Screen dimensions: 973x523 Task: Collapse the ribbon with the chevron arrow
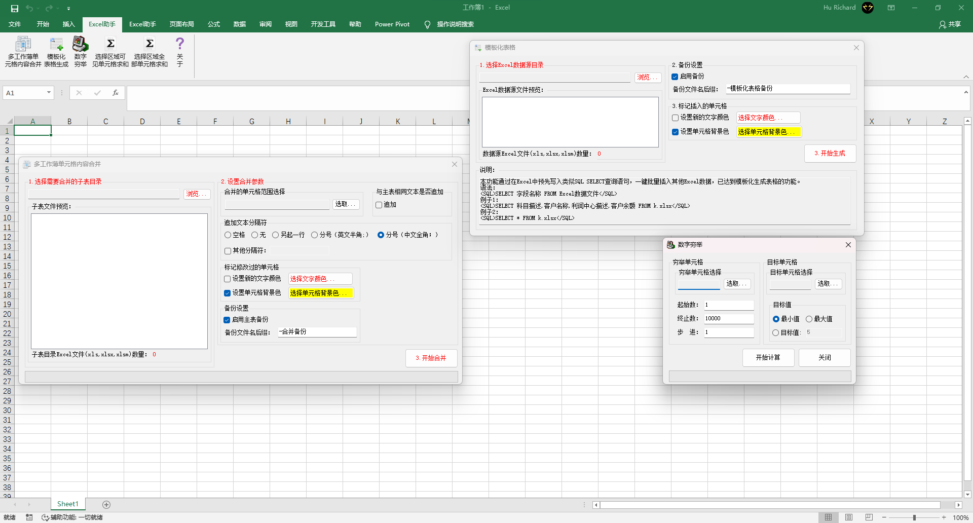pyautogui.click(x=967, y=77)
